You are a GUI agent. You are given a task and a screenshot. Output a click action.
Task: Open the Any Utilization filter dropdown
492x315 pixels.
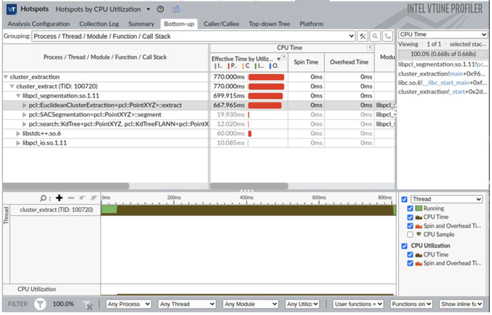(x=302, y=304)
